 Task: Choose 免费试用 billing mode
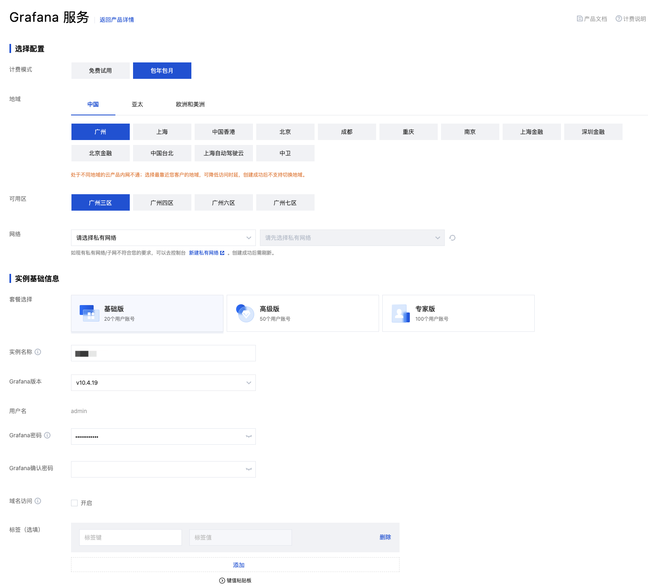click(x=101, y=71)
